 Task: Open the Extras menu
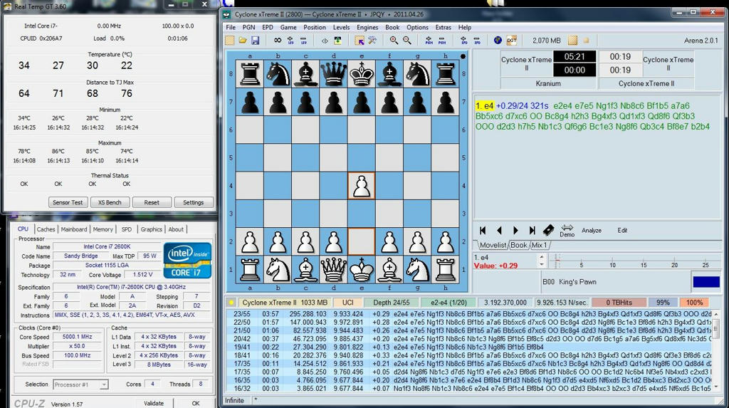click(443, 28)
